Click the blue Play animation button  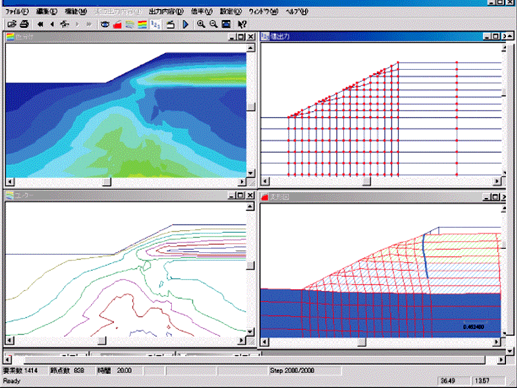click(185, 24)
